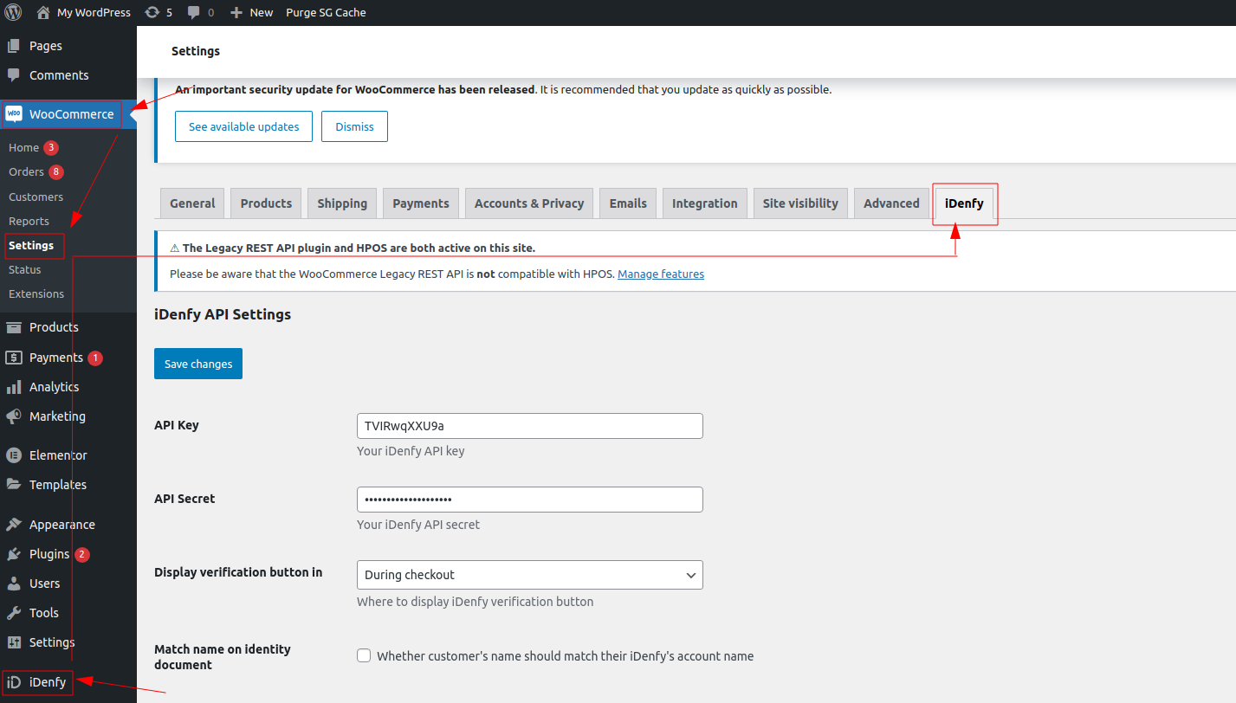Open the Tools wrench icon
The image size is (1236, 703).
coord(12,612)
